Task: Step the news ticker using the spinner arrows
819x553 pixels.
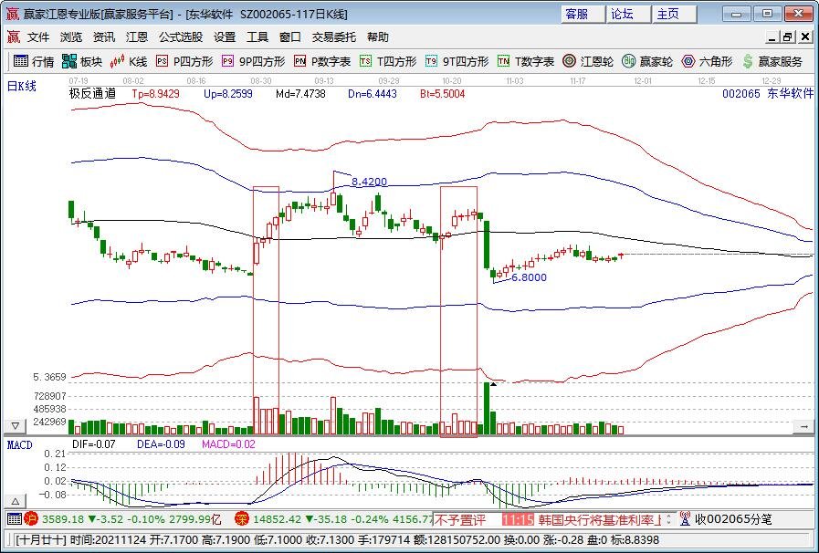Action: pyautogui.click(x=669, y=519)
